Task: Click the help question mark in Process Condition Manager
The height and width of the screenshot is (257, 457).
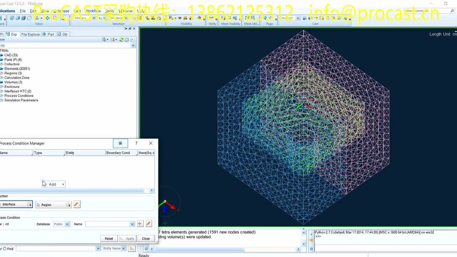Action: pyautogui.click(x=136, y=143)
